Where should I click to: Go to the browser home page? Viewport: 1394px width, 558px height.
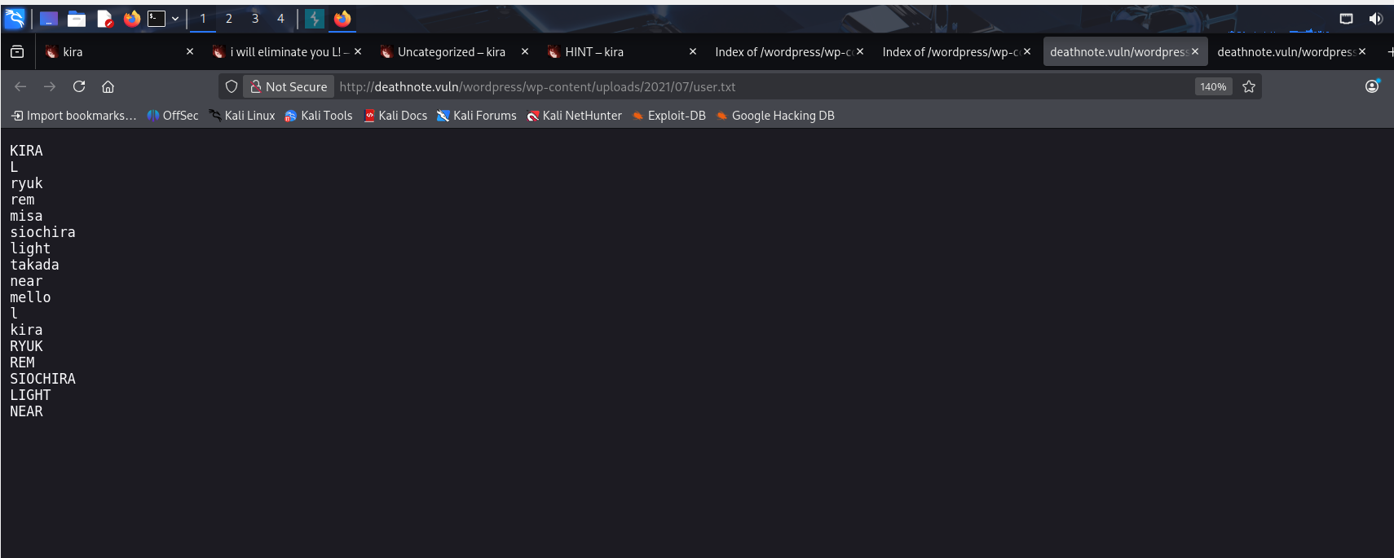[108, 86]
